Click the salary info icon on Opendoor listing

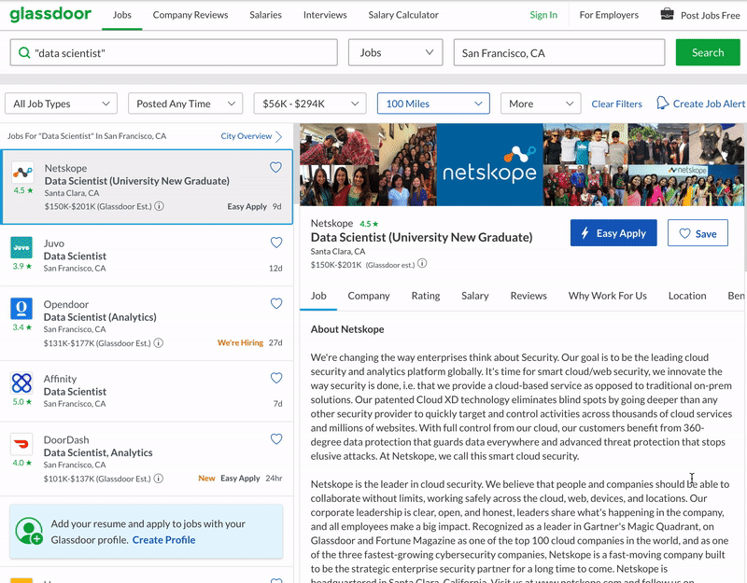[158, 342]
